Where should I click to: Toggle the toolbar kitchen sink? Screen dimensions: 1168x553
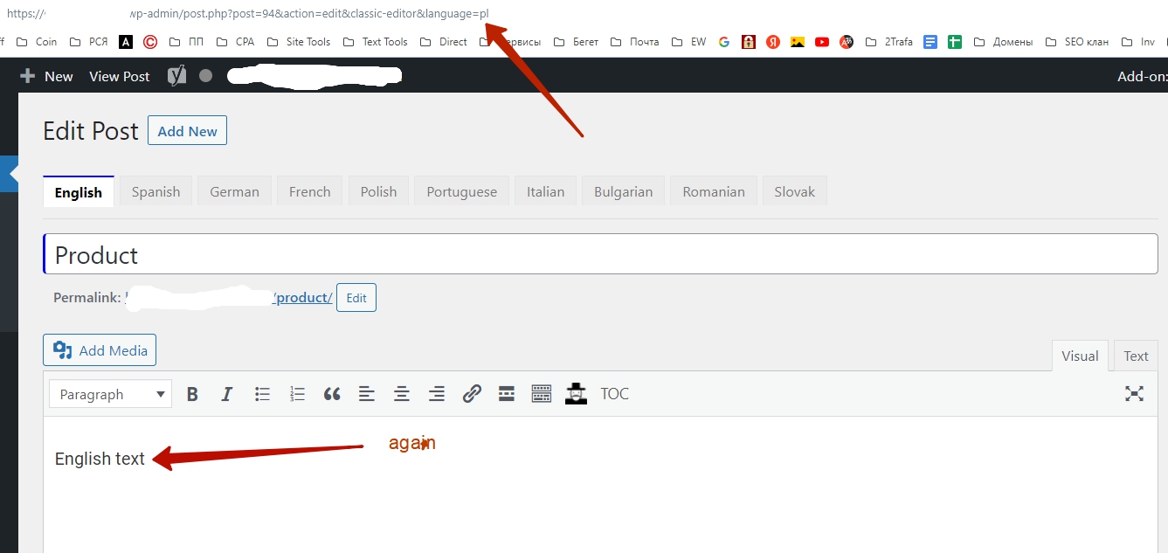tap(542, 394)
